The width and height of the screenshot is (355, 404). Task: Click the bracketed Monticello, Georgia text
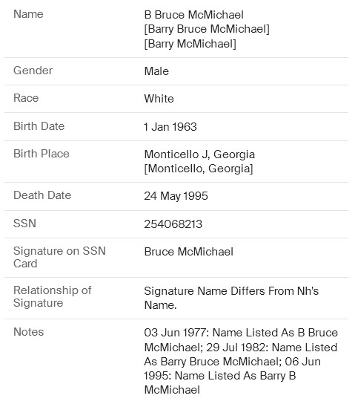pyautogui.click(x=199, y=169)
